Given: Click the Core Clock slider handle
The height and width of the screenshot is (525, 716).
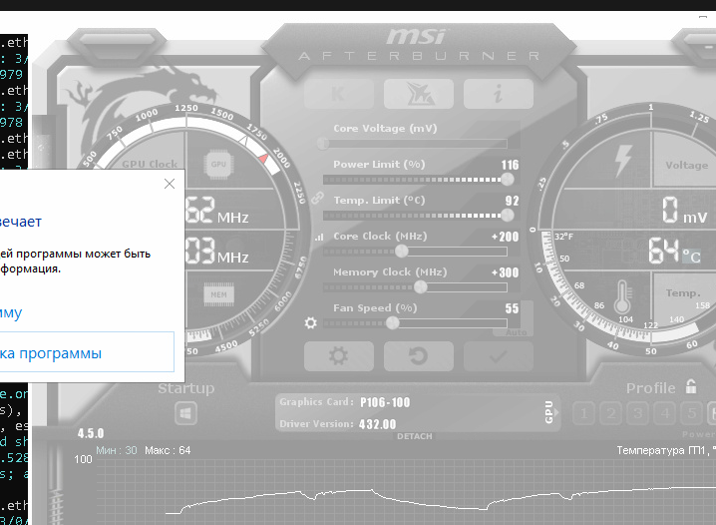Looking at the screenshot, I should [x=402, y=251].
